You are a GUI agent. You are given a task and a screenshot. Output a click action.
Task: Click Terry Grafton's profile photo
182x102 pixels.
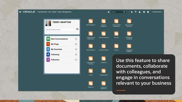[48, 23]
